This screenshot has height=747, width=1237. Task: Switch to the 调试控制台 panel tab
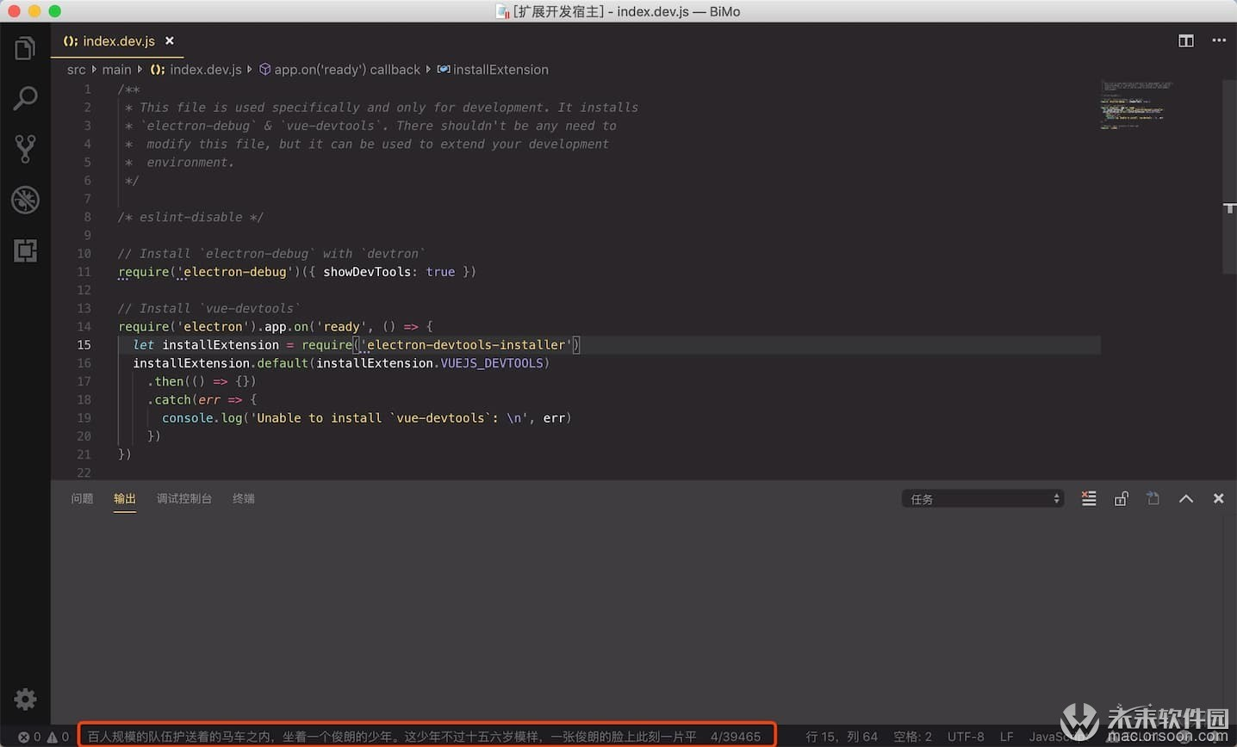pos(184,498)
